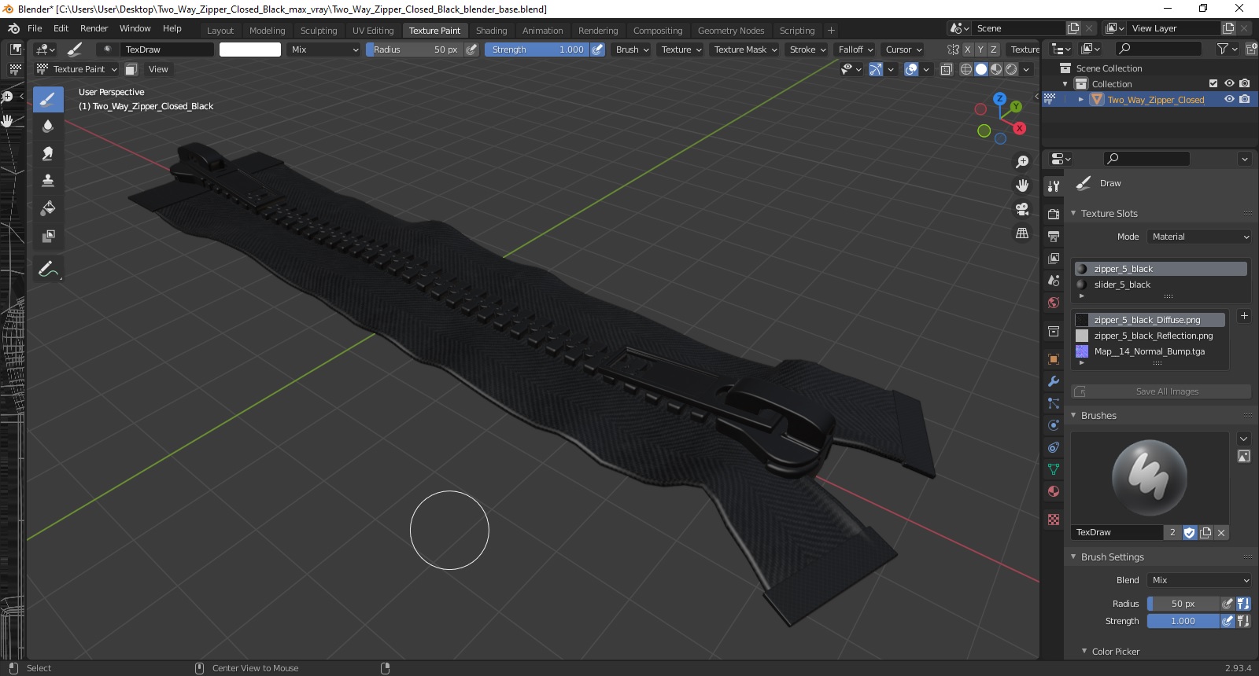Open the Output properties tab
This screenshot has height=676, width=1259.
(x=1054, y=236)
